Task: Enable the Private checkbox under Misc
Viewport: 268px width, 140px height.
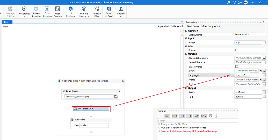Action: 236,50
